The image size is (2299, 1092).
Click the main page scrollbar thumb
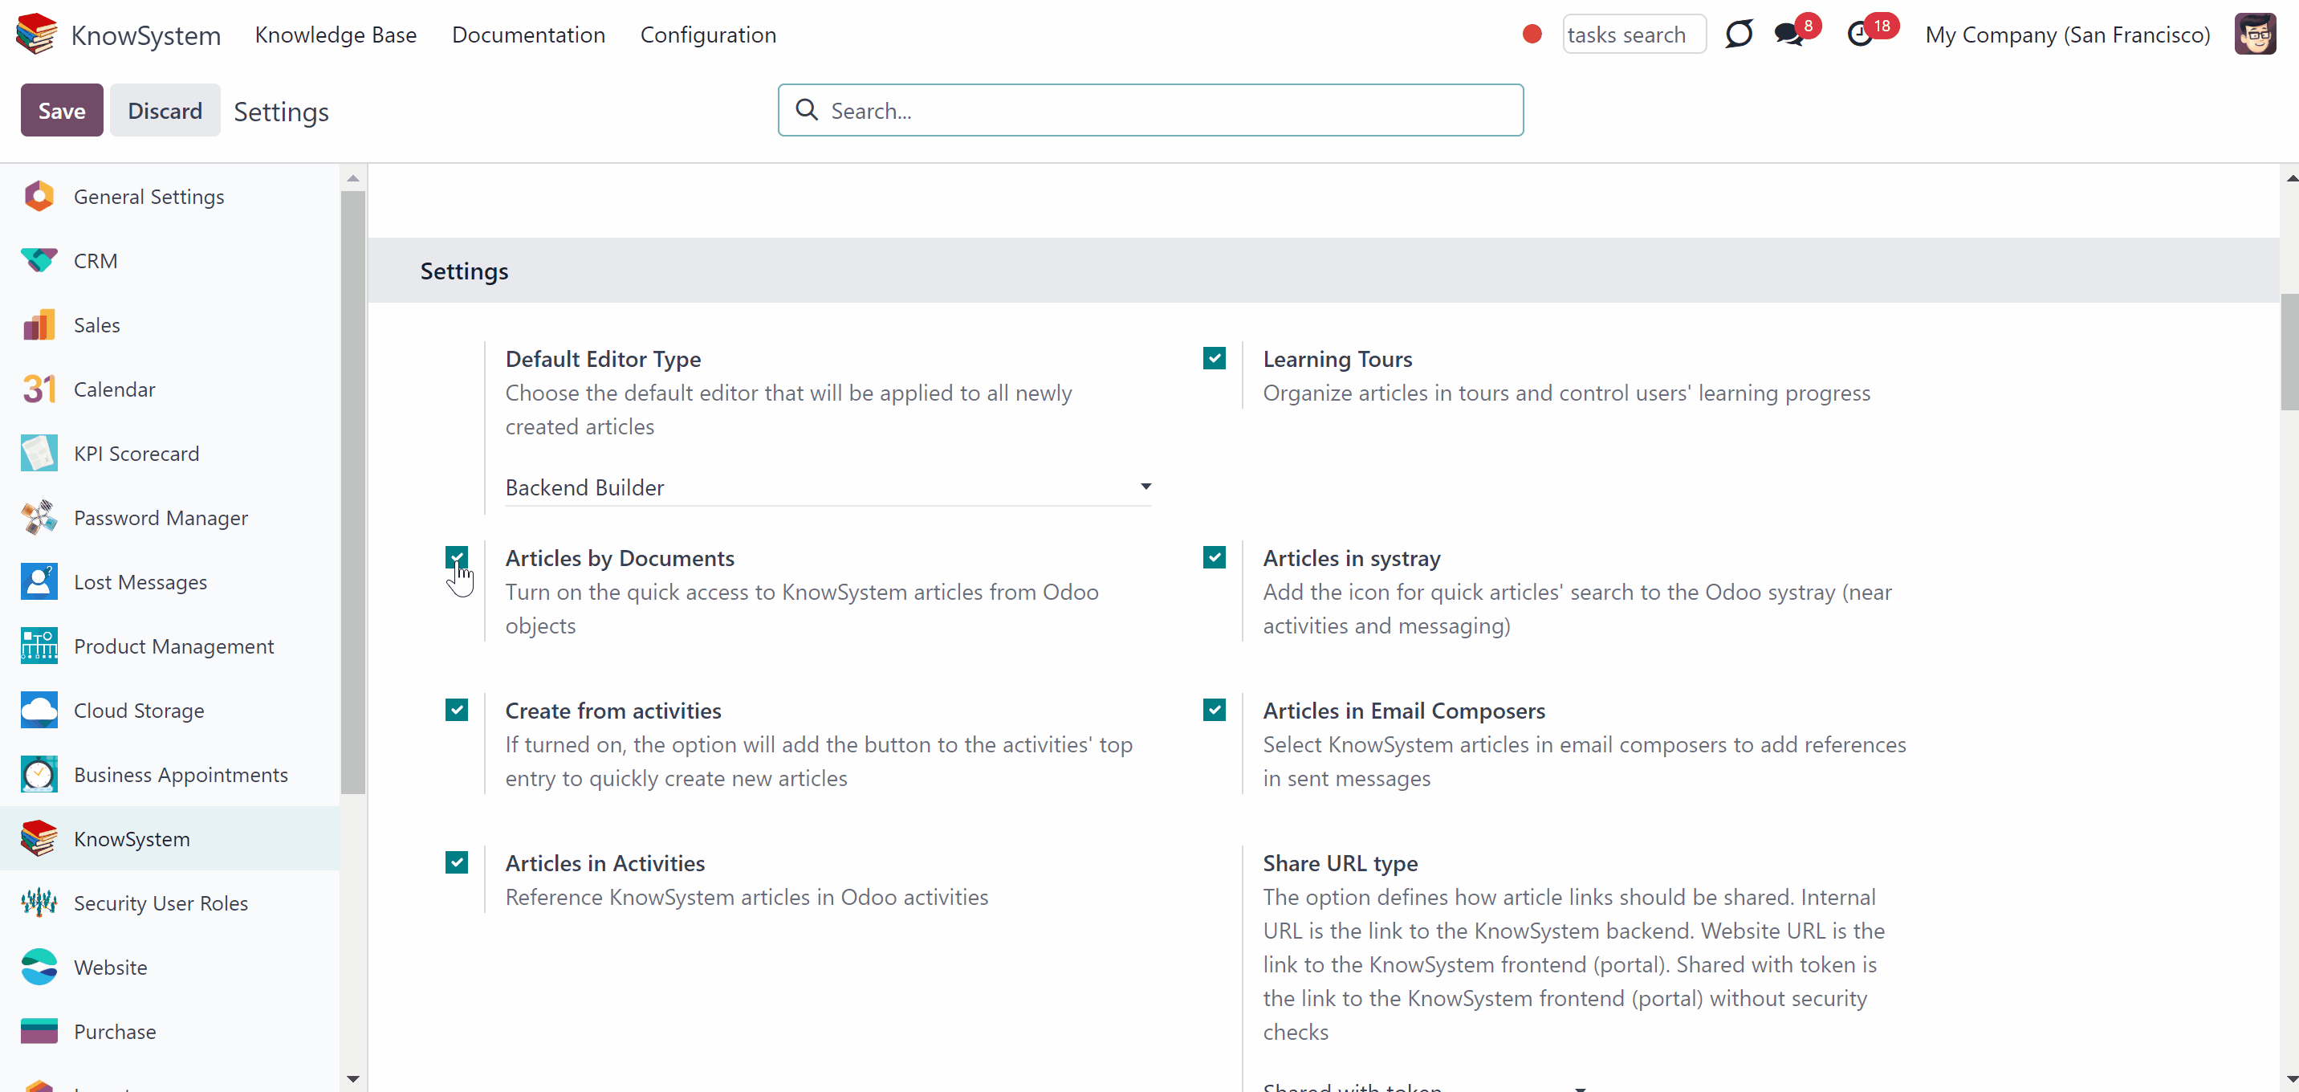tap(2289, 352)
